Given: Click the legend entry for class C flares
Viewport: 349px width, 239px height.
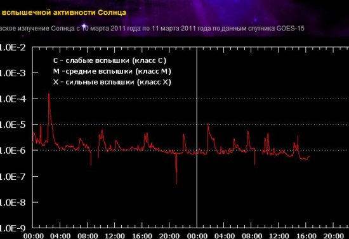Looking at the screenshot, I should 110,60.
